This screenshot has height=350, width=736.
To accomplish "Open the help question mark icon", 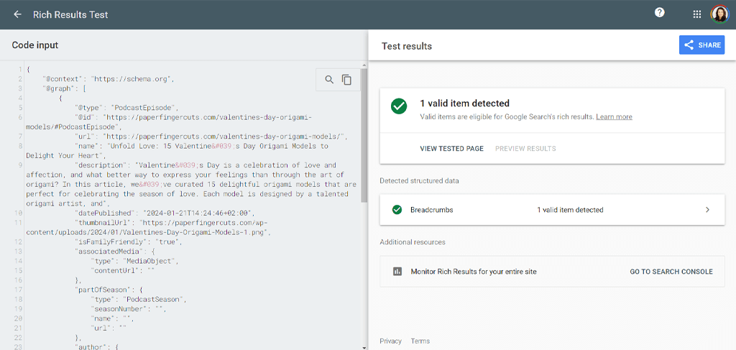I will pyautogui.click(x=660, y=13).
